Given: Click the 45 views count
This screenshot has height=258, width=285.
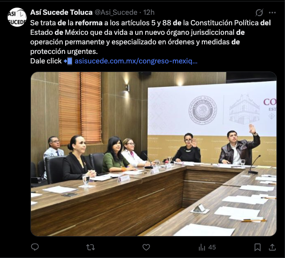Looking at the screenshot, I should click(212, 247).
